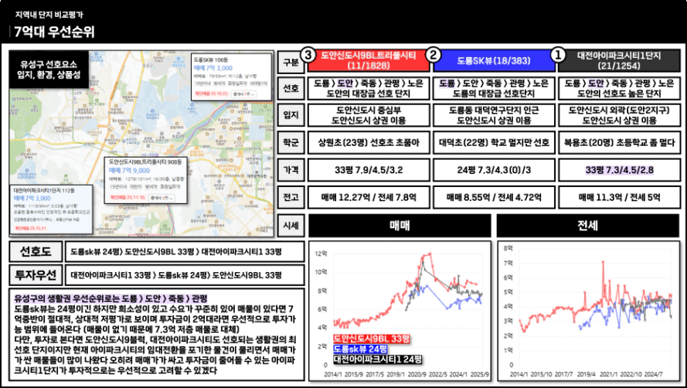Click the 도안신도시 외곽(도안2지구) location cell
Viewport: 687px width, 388px height.
tap(619, 115)
